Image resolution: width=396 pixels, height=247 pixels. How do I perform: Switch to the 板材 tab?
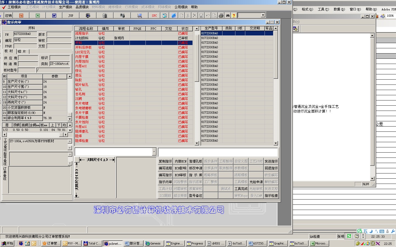(x=9, y=51)
